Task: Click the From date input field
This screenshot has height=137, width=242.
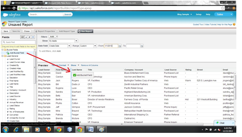Action: [111, 46]
